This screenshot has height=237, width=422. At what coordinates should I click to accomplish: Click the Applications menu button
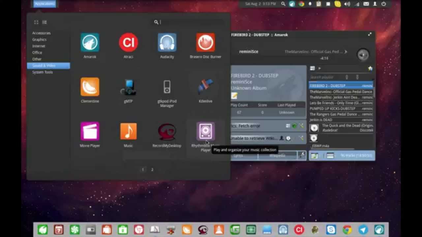45,4
